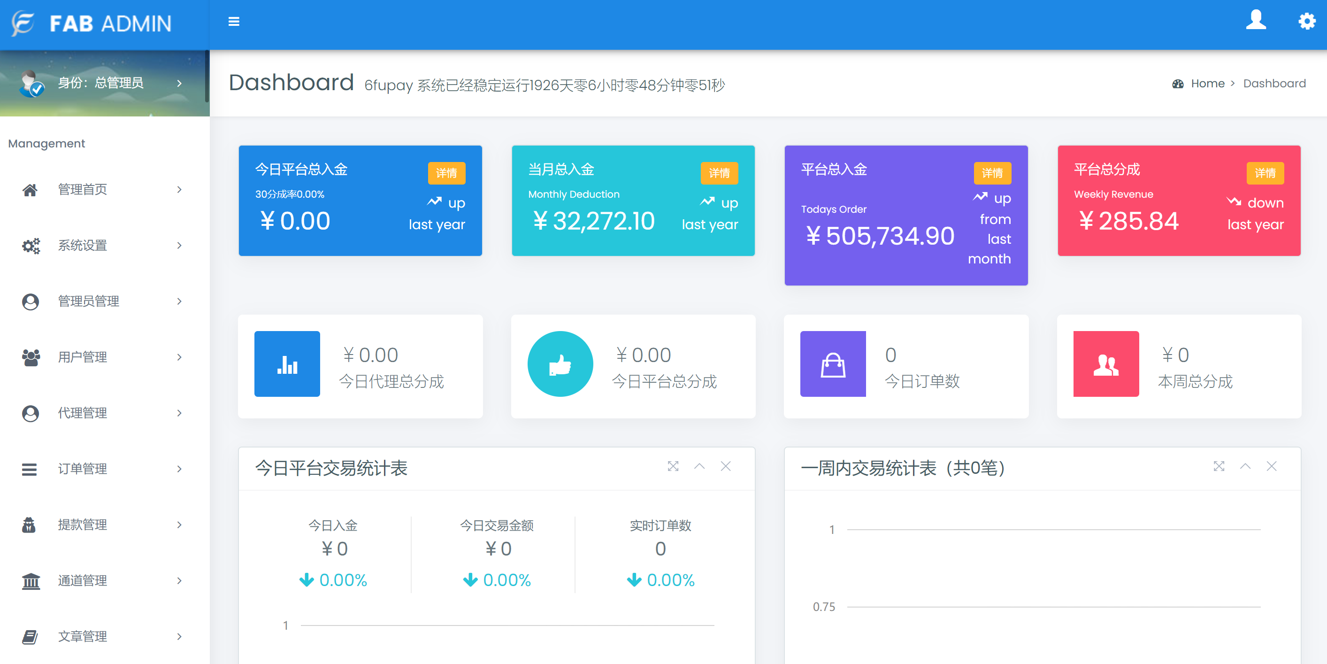Click the purple 平台总入金 card
Image resolution: width=1327 pixels, height=664 pixels.
coord(905,215)
